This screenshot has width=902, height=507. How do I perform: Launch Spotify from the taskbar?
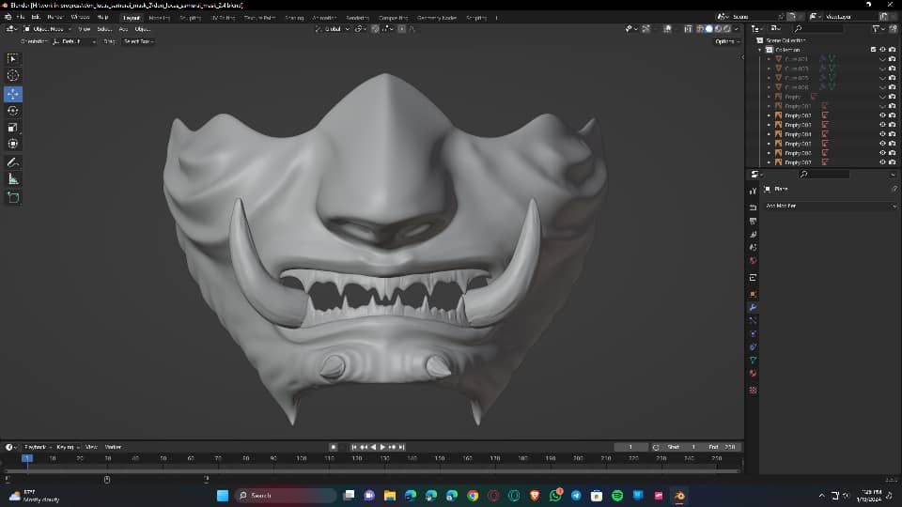tap(617, 496)
